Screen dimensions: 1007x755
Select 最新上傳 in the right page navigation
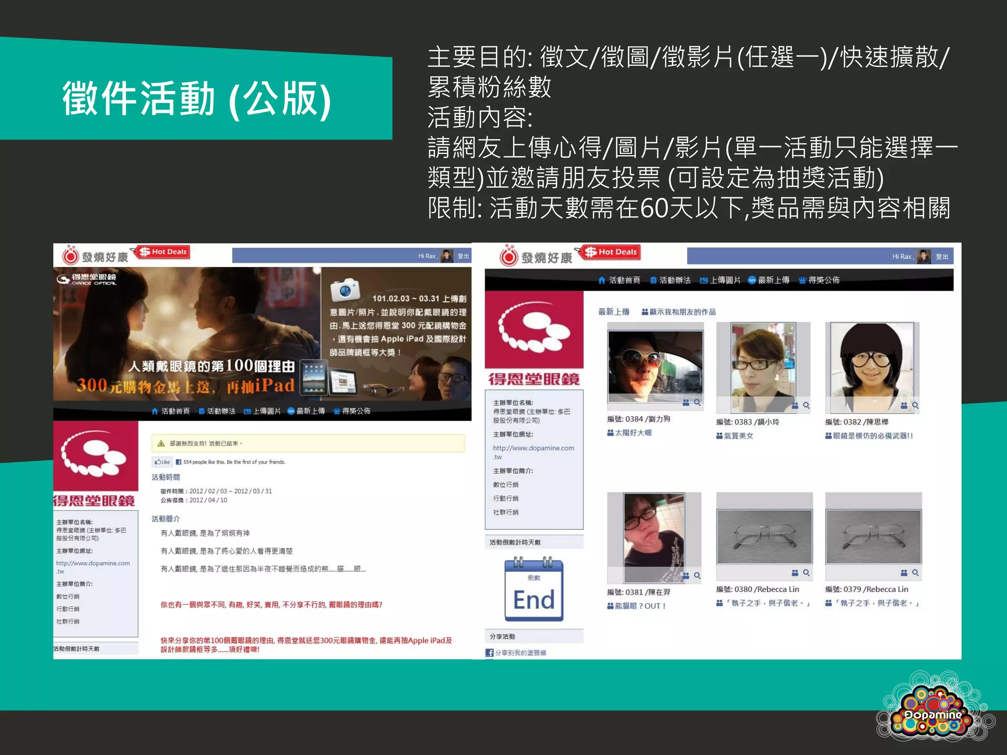(769, 280)
